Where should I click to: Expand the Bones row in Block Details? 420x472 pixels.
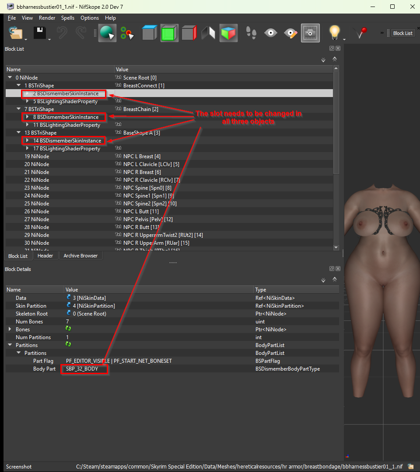(10, 330)
